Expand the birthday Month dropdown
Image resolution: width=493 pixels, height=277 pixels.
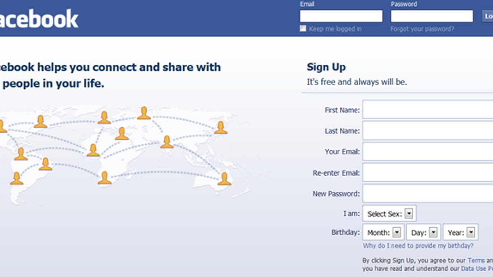[383, 233]
